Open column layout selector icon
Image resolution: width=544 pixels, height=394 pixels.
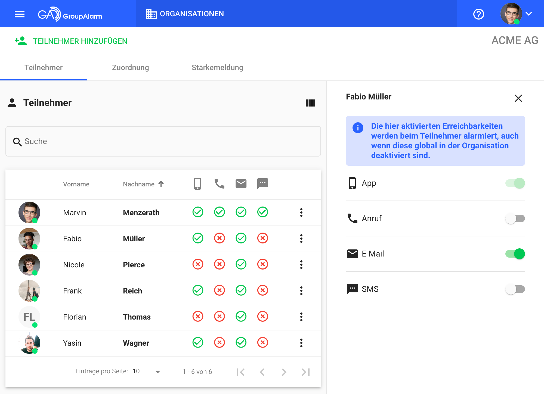[310, 103]
